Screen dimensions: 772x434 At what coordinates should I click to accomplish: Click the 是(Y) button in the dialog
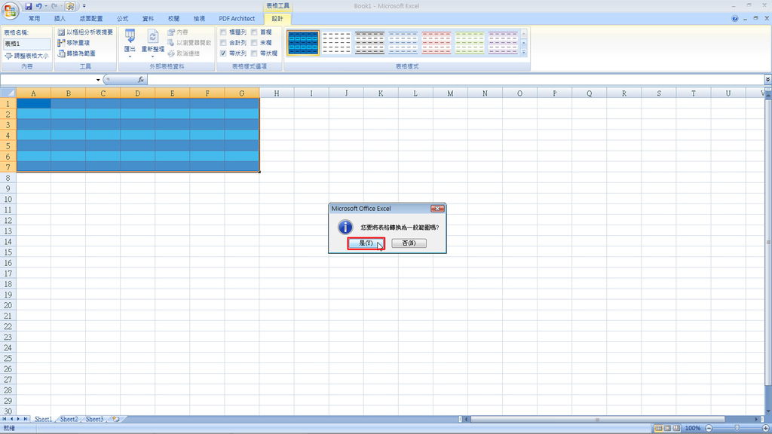366,243
